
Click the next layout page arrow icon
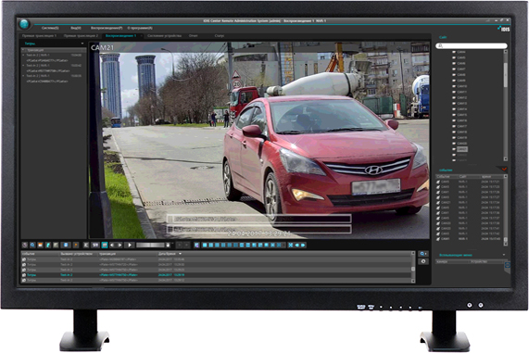[303, 246]
